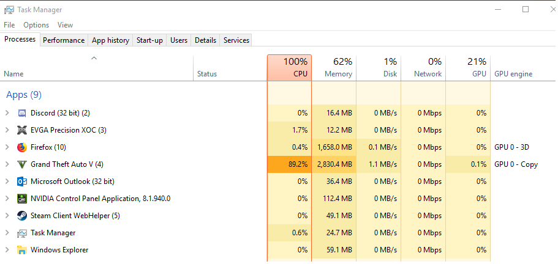Click the 0.1 MB/s disk cell
The height and width of the screenshot is (264, 558).
click(379, 147)
